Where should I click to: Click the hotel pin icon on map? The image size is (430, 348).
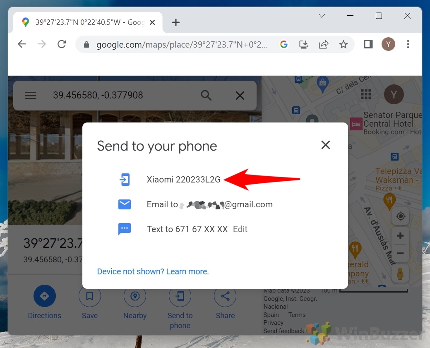coord(356,124)
